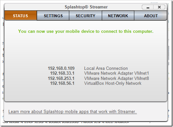The image size is (173, 127).
Task: Click the 192.168.33.1 IP address
Action: pyautogui.click(x=62, y=73)
